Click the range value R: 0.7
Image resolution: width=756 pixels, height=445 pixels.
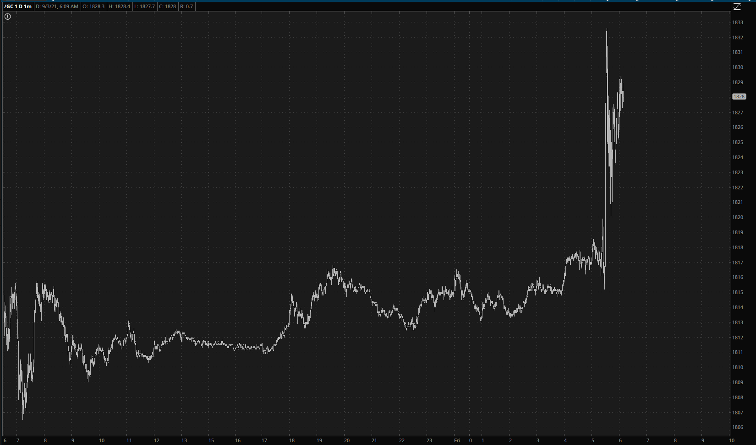click(186, 6)
